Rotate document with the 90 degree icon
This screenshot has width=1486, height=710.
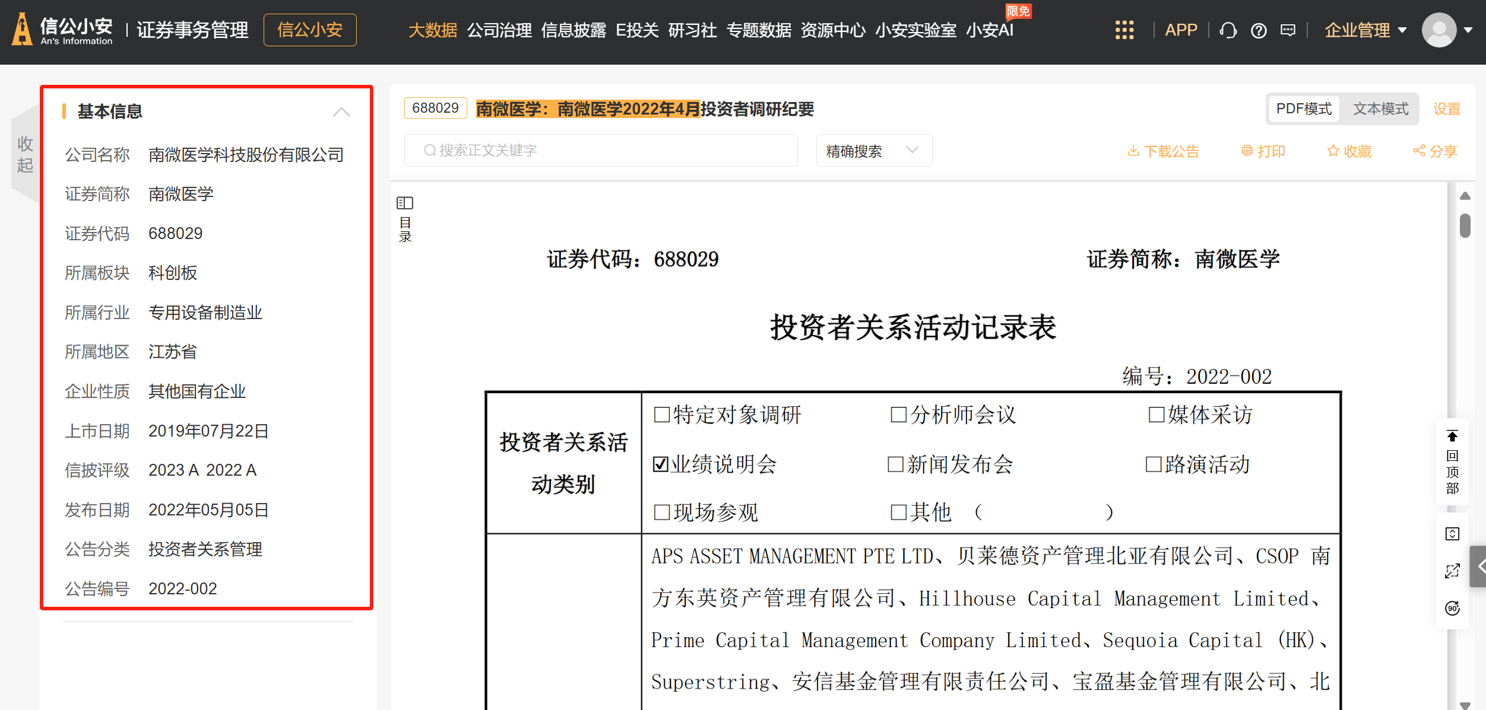(x=1452, y=608)
